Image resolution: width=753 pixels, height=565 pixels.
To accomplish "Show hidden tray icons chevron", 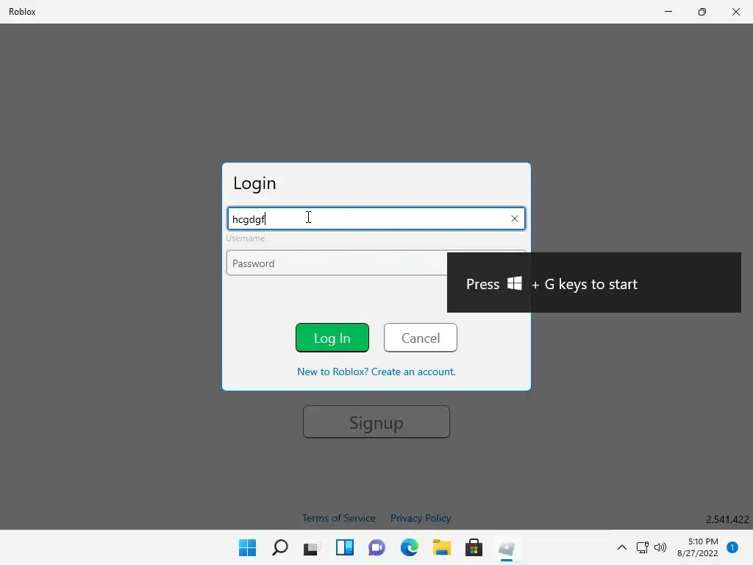I will tap(622, 547).
